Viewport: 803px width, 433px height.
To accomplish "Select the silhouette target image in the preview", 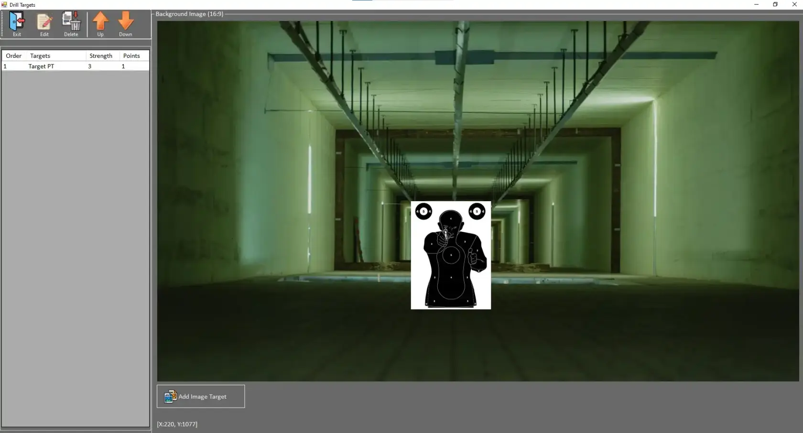I will pos(450,256).
